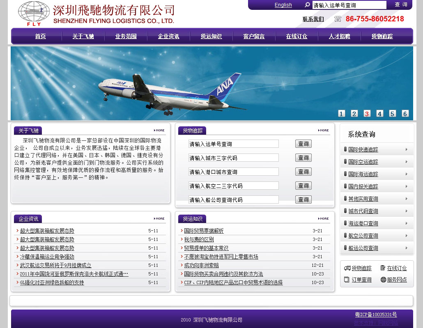
Task: Click the magnifier icon beside top search
Action: (x=307, y=5)
